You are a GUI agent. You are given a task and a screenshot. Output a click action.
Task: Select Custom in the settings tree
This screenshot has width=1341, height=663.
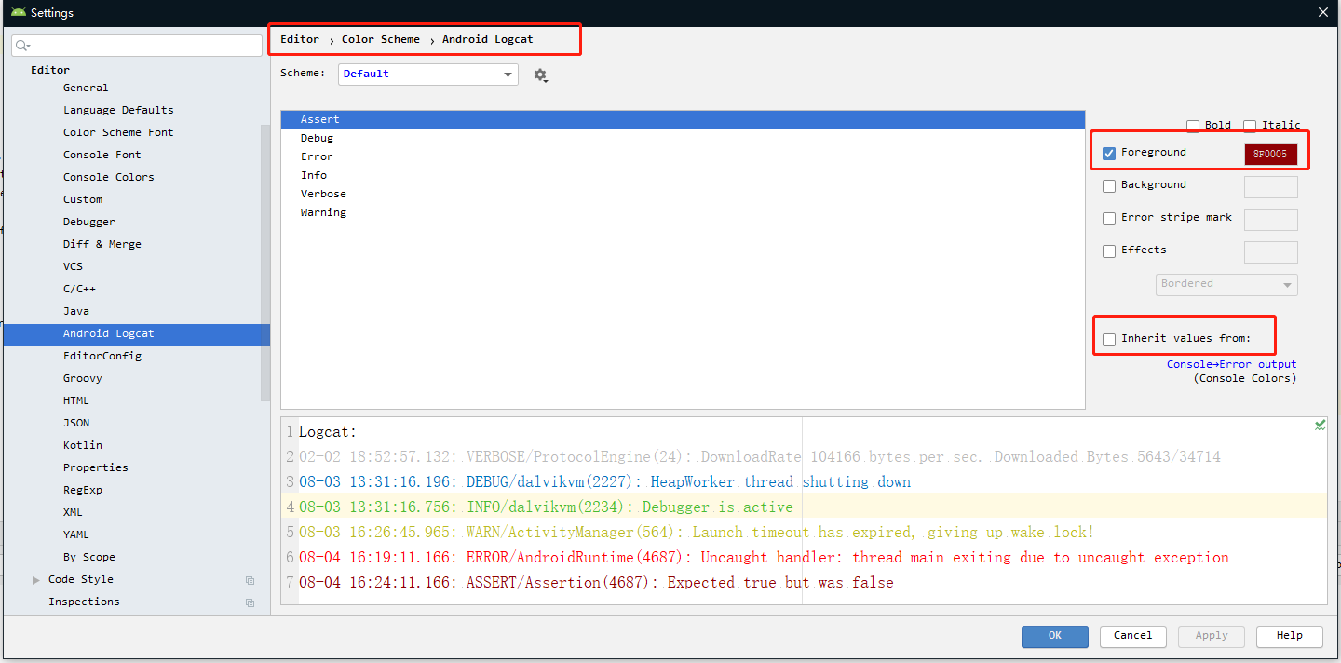(x=83, y=199)
